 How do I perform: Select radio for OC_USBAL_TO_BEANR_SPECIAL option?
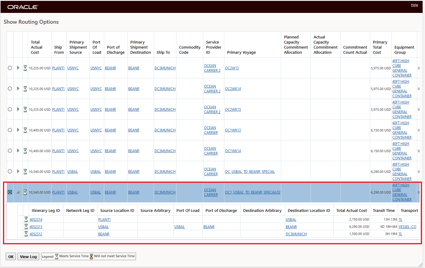[x=10, y=171]
